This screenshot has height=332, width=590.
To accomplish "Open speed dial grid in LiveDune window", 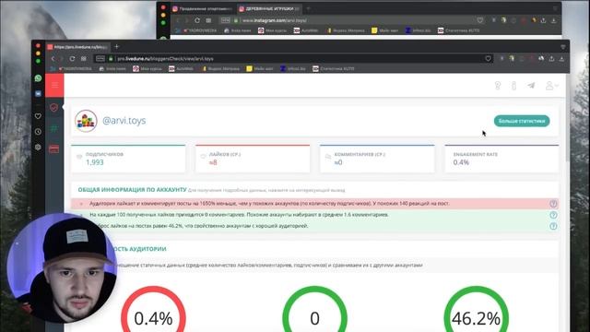I will click(x=84, y=59).
